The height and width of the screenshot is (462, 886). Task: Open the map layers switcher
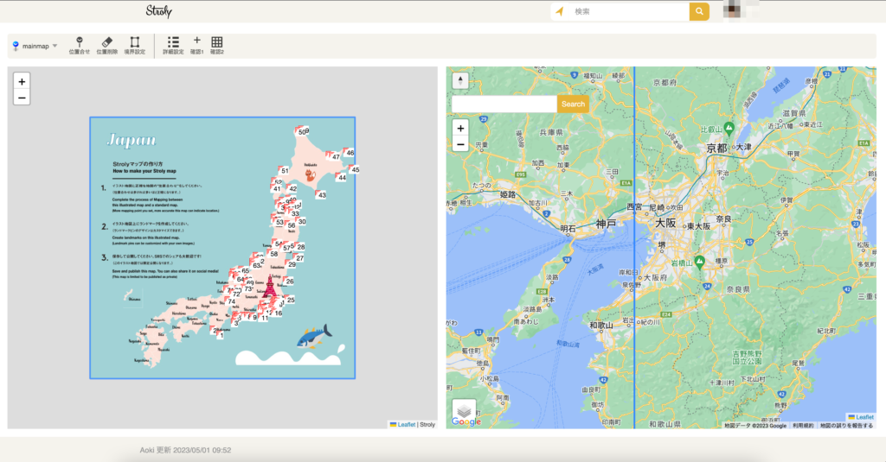464,409
